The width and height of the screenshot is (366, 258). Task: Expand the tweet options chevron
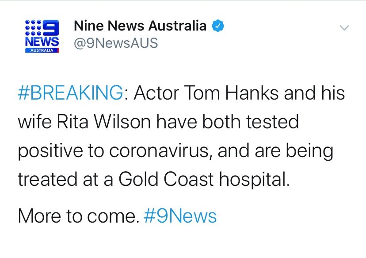tap(344, 28)
